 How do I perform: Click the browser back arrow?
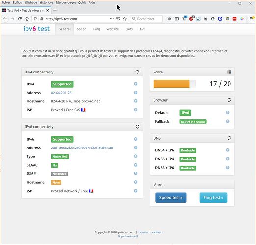5,19
